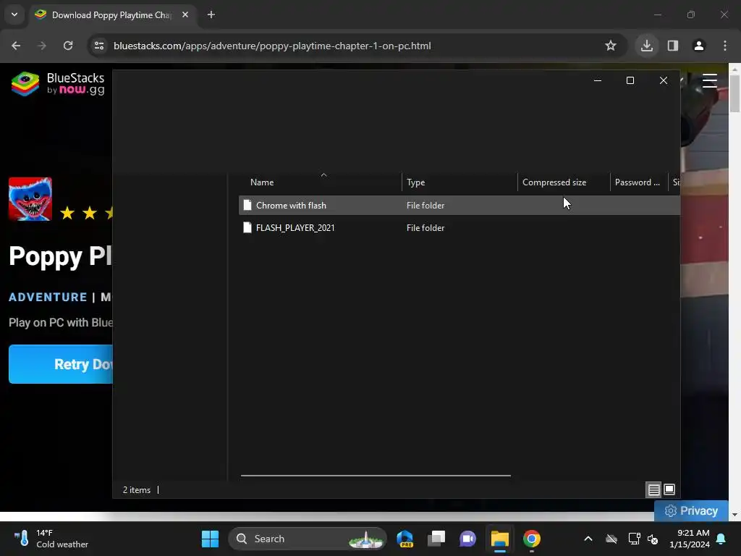Click the browser page vertical scrollbar
Screen dimensions: 741x556
point(734,93)
